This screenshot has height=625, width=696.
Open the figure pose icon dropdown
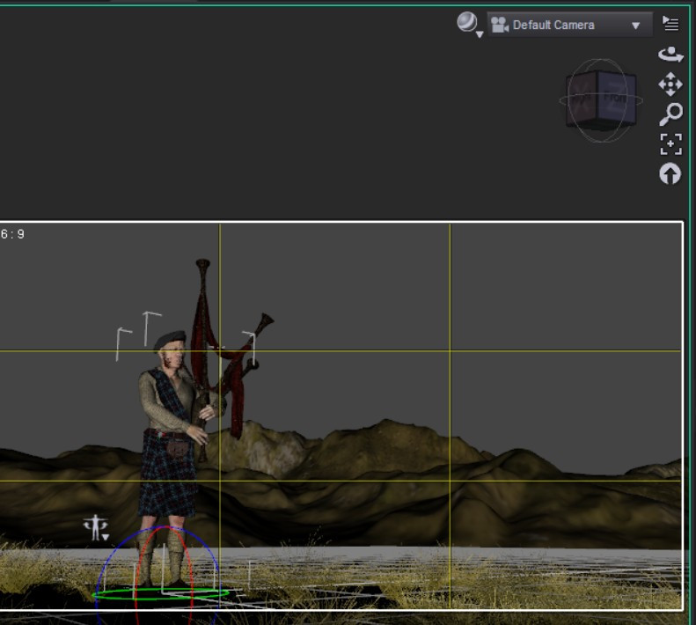tap(96, 527)
